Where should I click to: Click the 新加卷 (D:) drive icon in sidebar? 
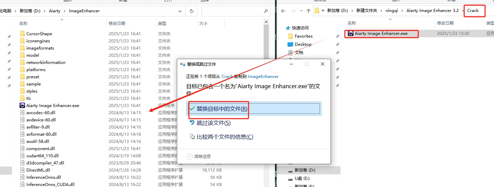[x=290, y=170]
